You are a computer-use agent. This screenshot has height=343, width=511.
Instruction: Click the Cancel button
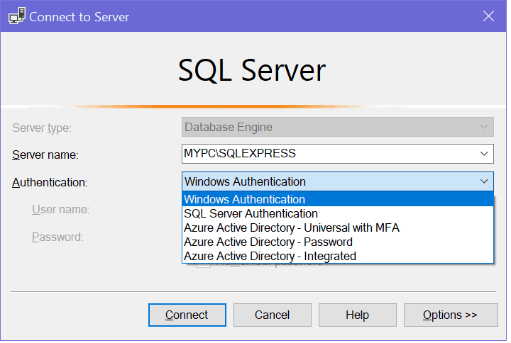pyautogui.click(x=273, y=315)
